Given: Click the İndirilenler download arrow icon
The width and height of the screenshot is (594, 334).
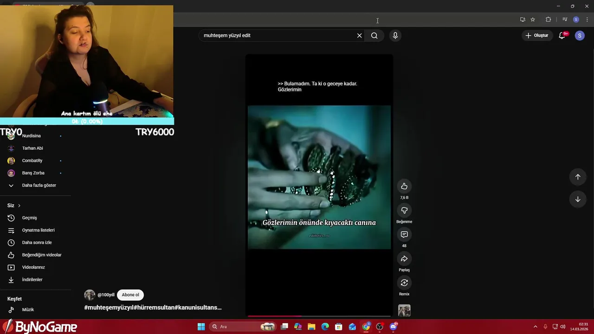Looking at the screenshot, I should (11, 280).
